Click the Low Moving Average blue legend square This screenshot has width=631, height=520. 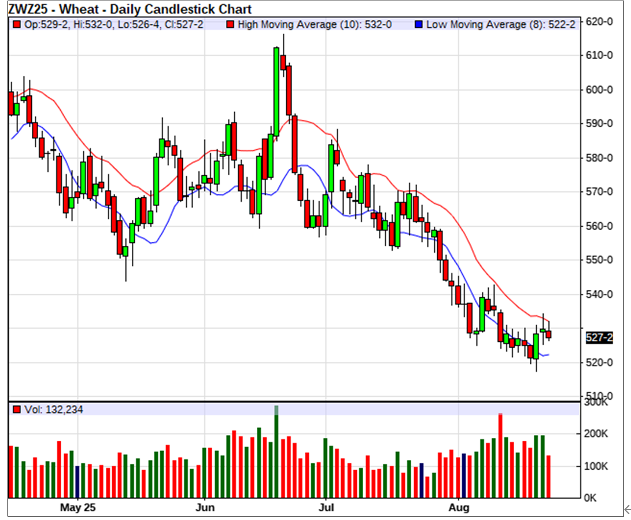point(419,25)
